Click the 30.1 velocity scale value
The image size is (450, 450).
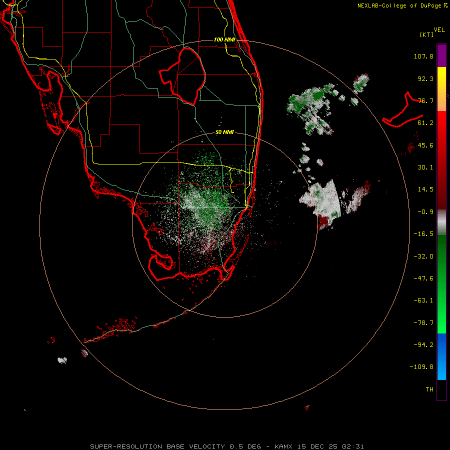[425, 167]
